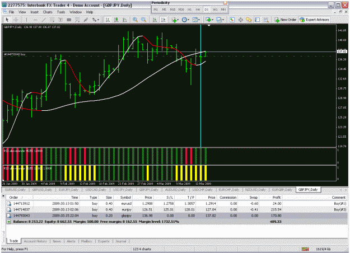The image size is (350, 253).
Task: Open the new chart dropdown
Action: pos(209,20)
